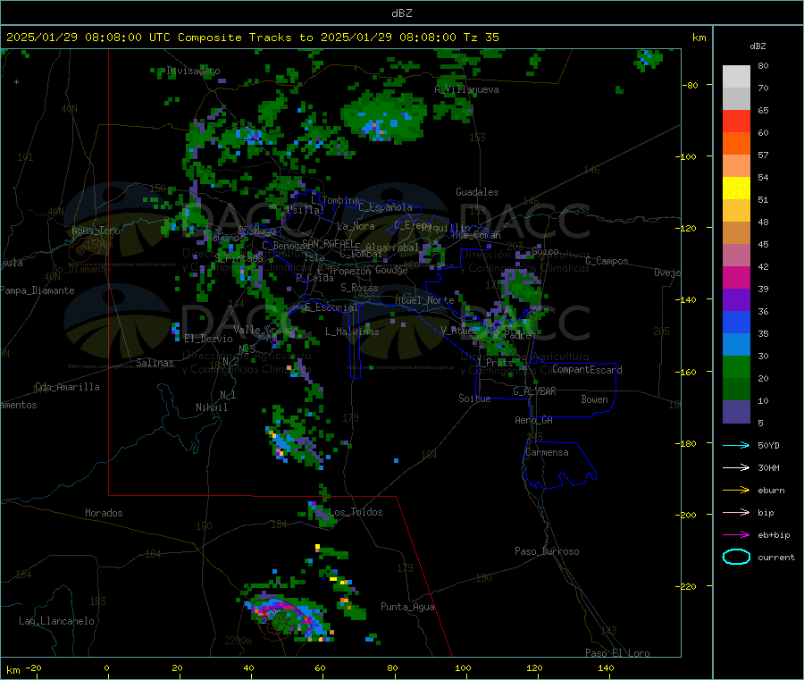
Task: Click the Lag.Llancanelo map label
Action: coord(56,621)
